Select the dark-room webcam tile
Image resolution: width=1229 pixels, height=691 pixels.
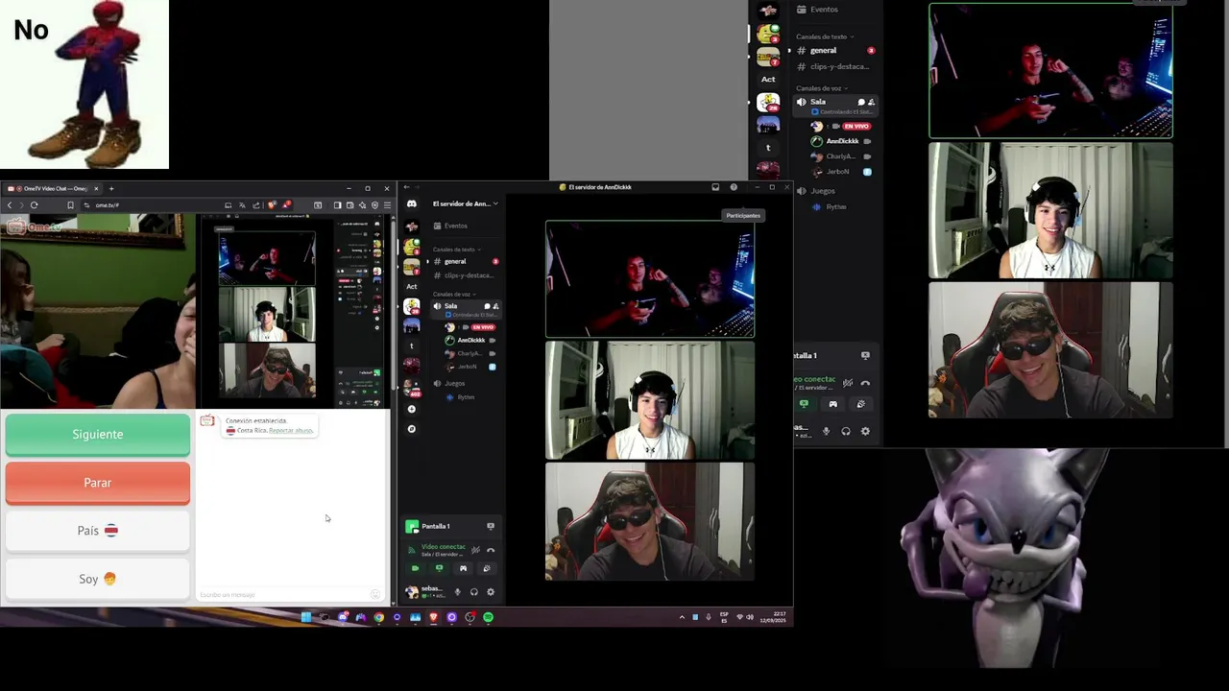[x=650, y=279]
